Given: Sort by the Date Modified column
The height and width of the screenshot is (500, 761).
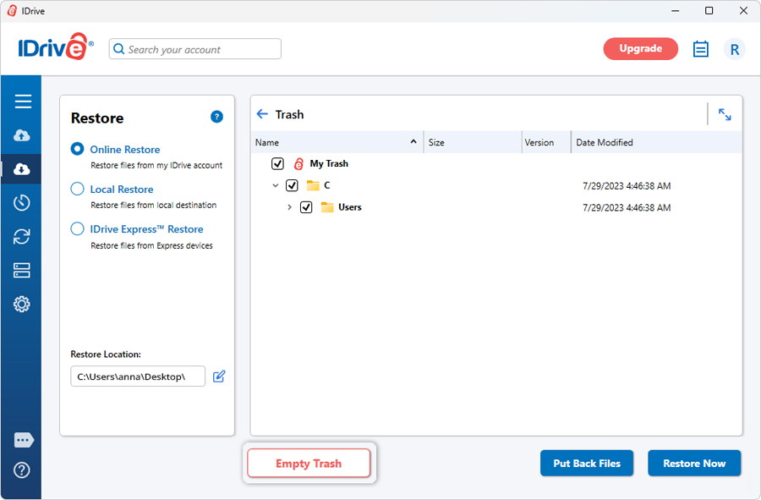Looking at the screenshot, I should 604,142.
